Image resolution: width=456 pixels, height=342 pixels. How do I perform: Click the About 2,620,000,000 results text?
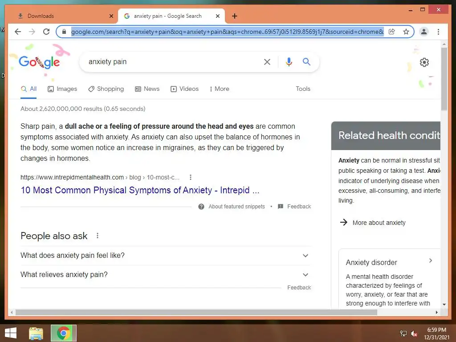83,109
